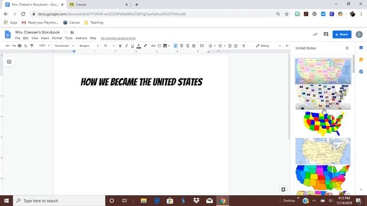The width and height of the screenshot is (367, 206).
Task: Align text right
Action: (188, 46)
